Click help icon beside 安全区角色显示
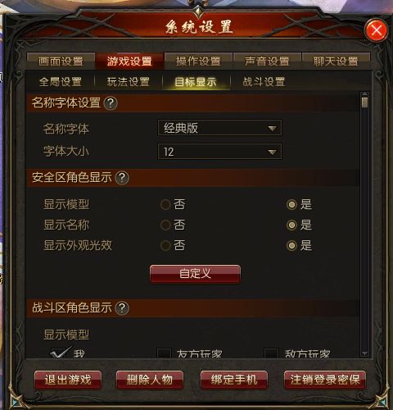The height and width of the screenshot is (410, 393). click(122, 178)
